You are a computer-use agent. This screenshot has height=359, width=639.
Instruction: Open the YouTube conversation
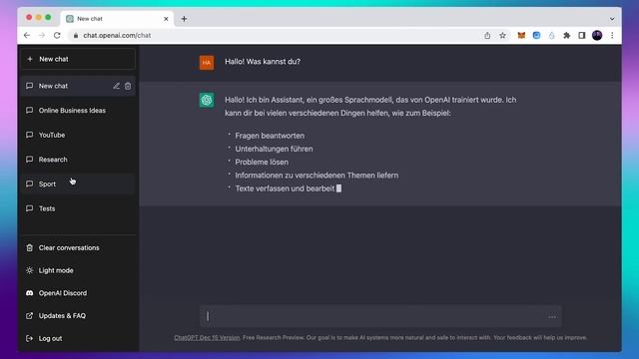(x=78, y=135)
